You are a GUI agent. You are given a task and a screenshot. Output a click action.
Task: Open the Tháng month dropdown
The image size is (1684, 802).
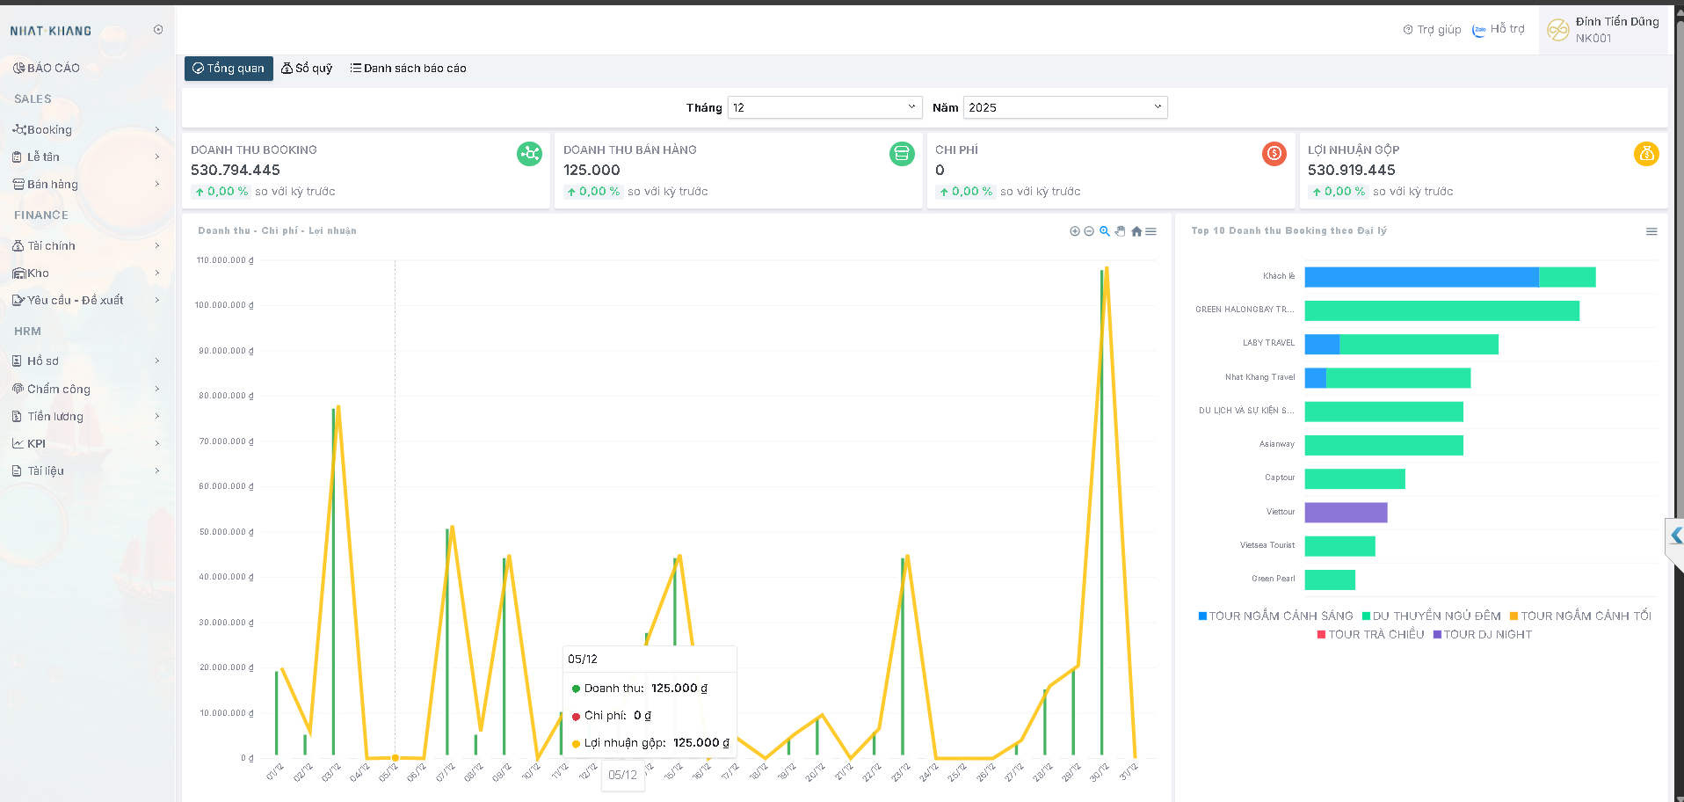(824, 107)
